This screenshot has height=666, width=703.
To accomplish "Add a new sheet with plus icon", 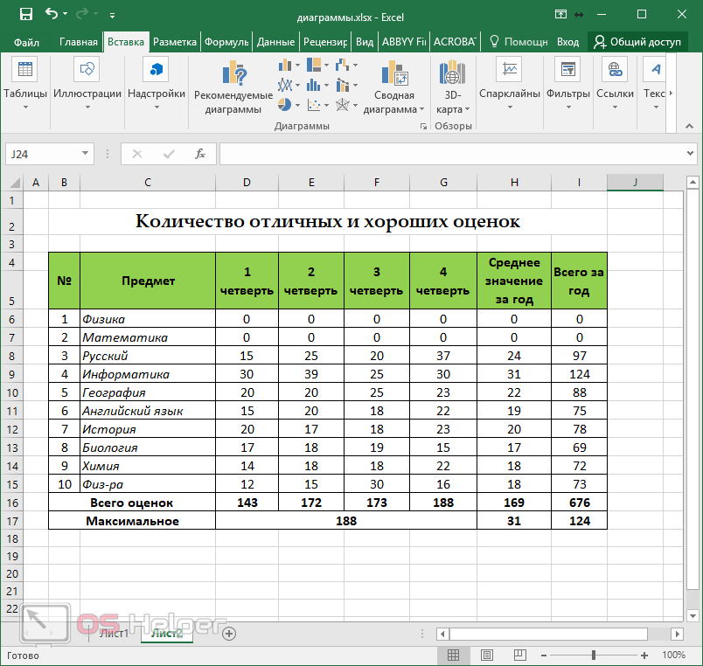I will pyautogui.click(x=229, y=633).
